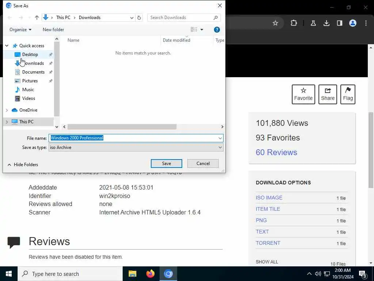Expand the OneDrive node
This screenshot has width=374, height=281.
(7, 110)
